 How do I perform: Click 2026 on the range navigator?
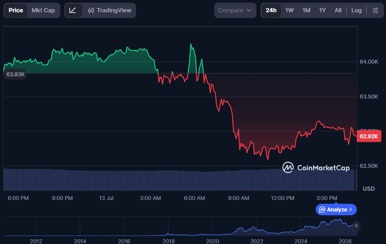[345, 241]
